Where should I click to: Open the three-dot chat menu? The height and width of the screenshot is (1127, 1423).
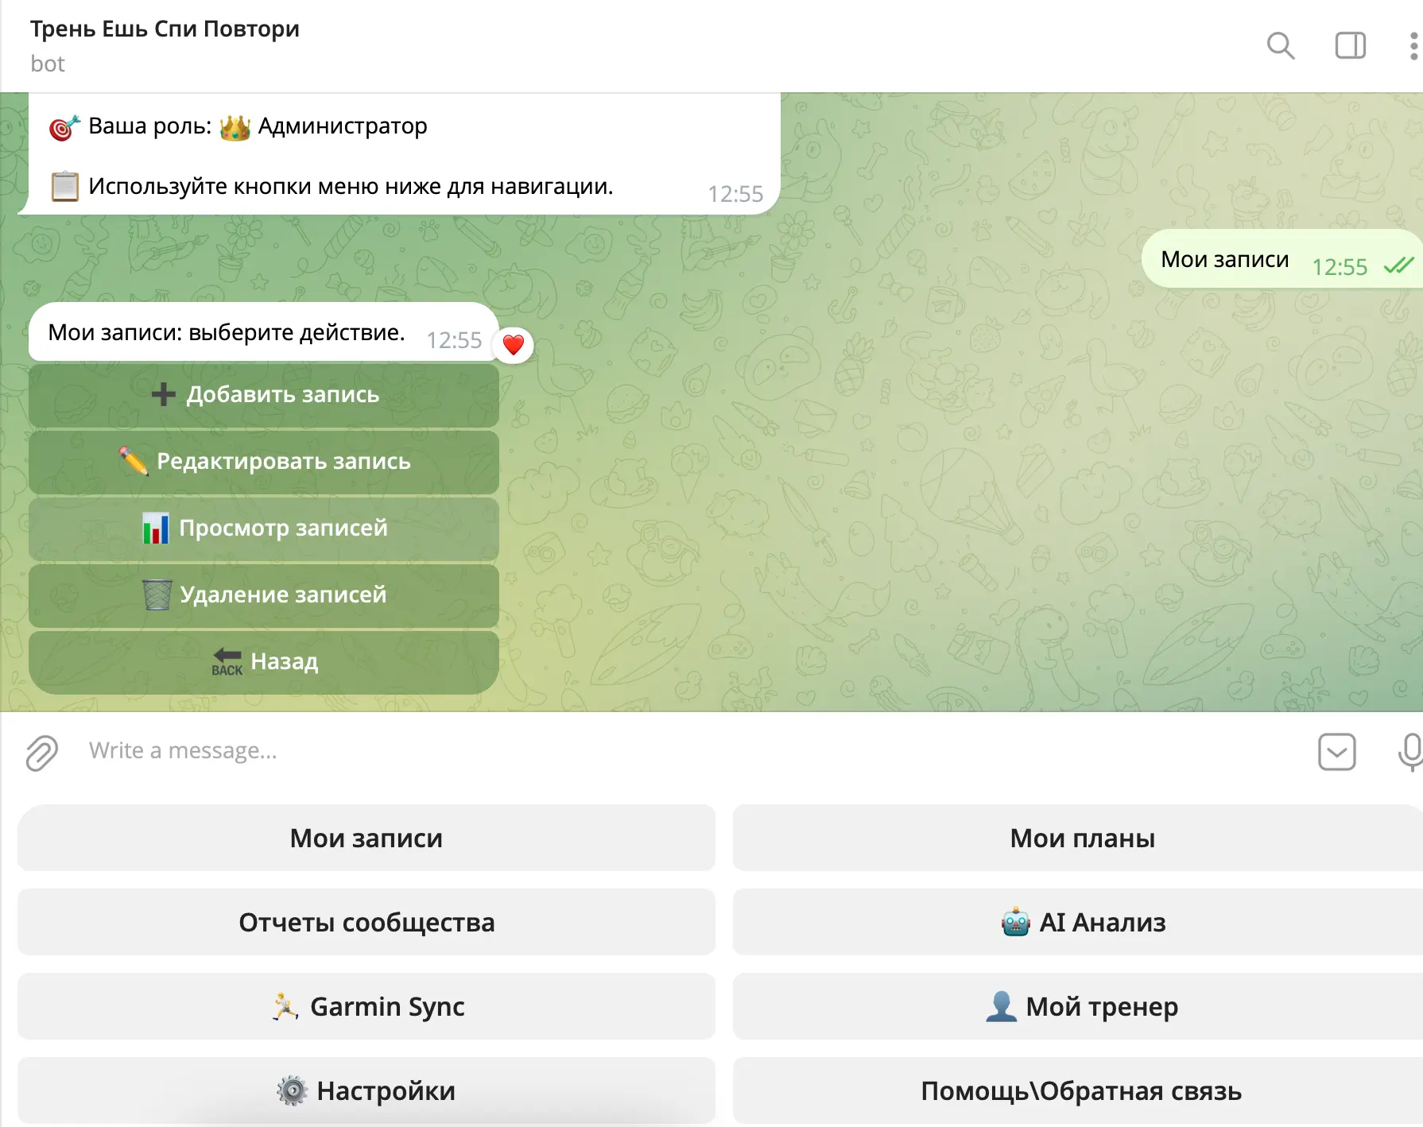tap(1413, 46)
